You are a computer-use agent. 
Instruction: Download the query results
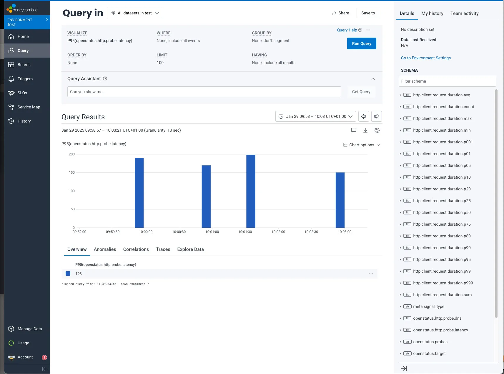[365, 130]
